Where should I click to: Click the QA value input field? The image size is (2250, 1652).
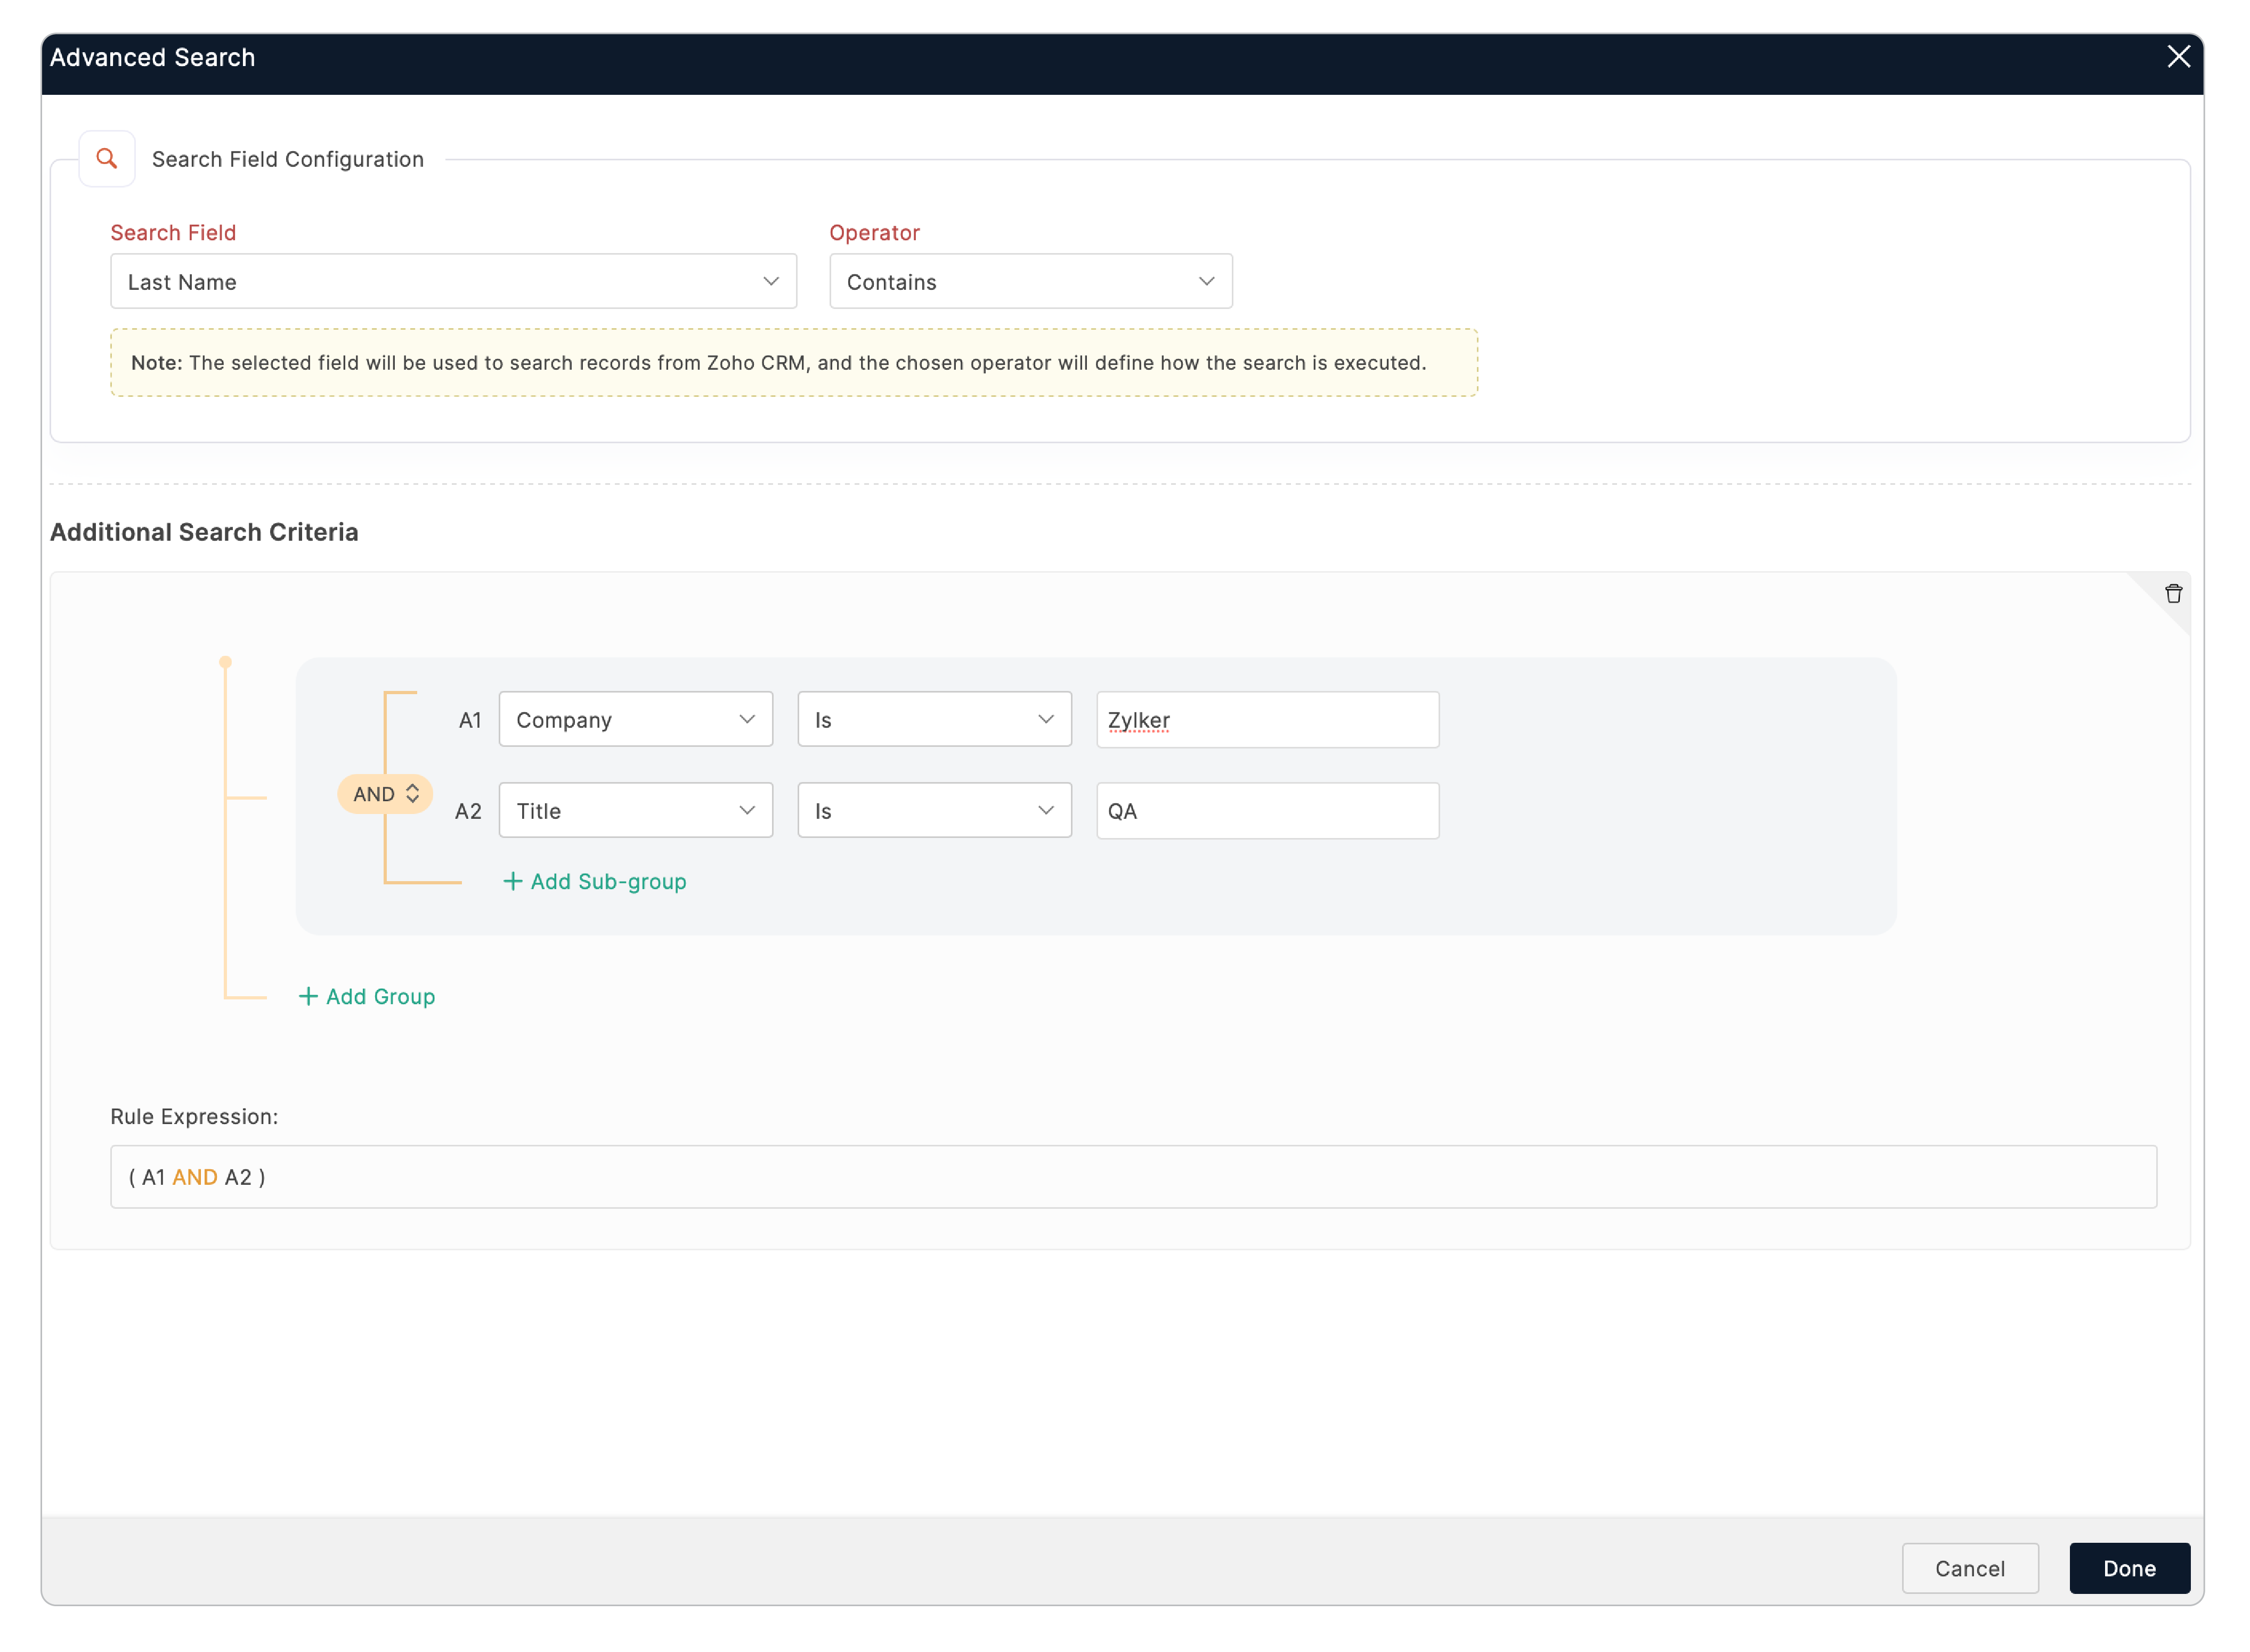point(1267,811)
